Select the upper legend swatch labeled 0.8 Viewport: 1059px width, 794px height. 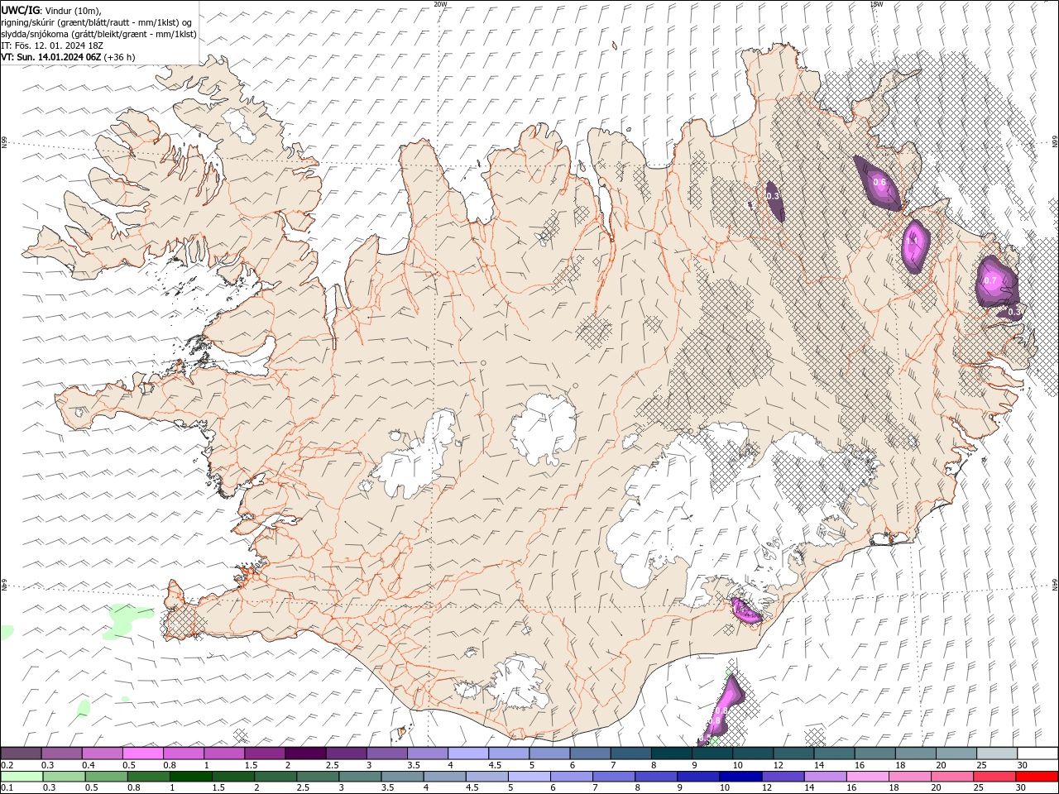(183, 753)
